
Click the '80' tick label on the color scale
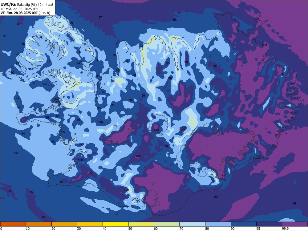(207, 229)
